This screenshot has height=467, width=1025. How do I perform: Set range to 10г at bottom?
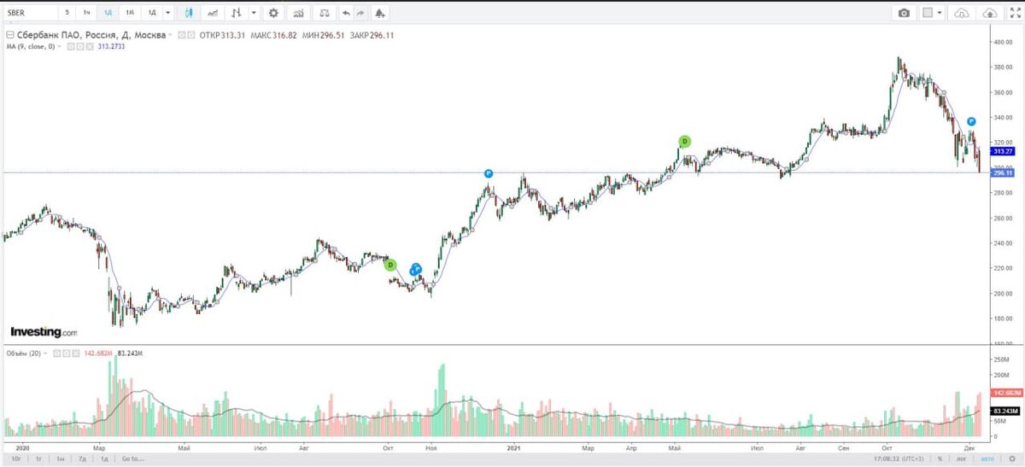pos(18,458)
